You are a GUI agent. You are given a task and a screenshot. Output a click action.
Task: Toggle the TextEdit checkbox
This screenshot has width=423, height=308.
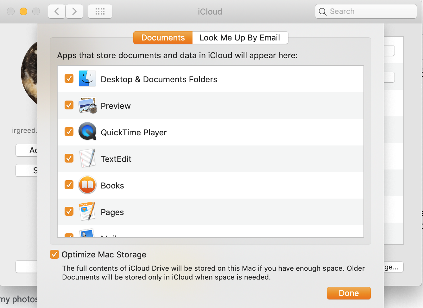point(69,158)
